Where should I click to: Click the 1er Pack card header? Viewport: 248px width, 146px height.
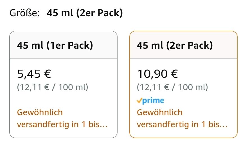point(64,45)
